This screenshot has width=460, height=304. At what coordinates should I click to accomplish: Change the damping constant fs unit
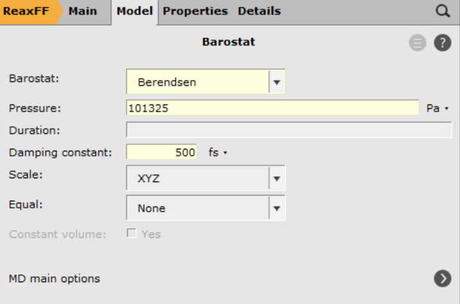pos(219,153)
